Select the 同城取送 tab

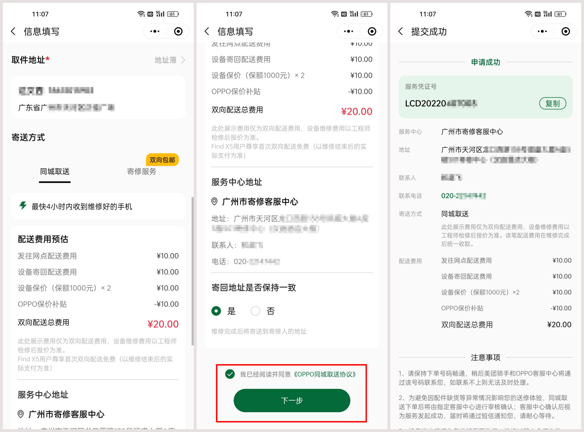click(x=54, y=172)
